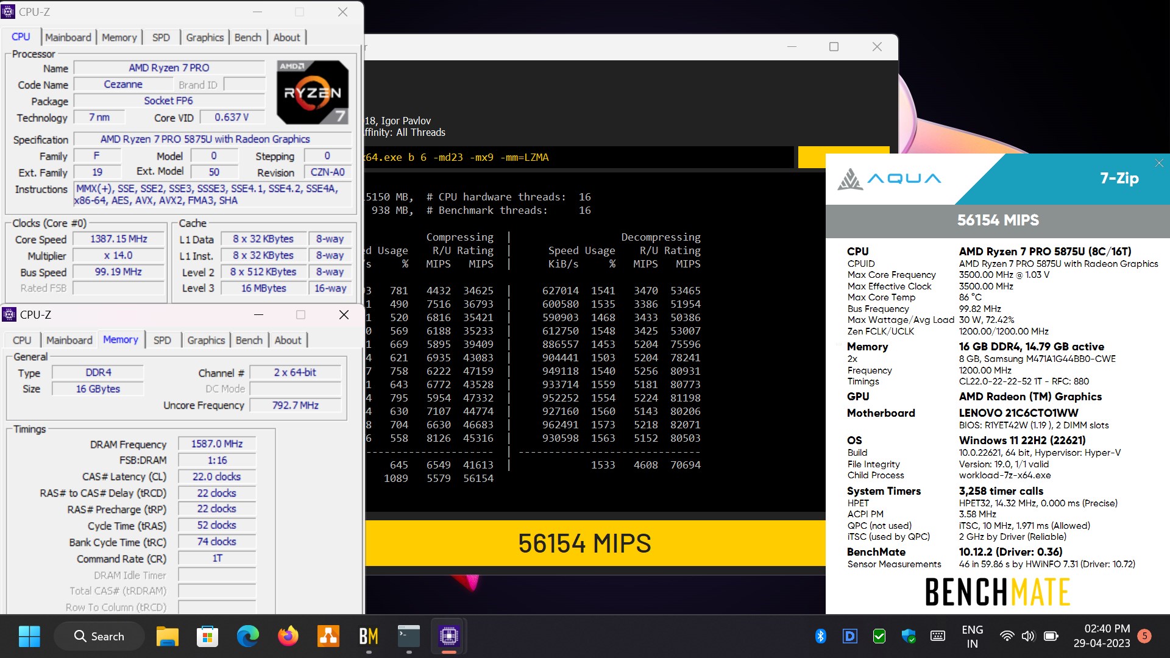Image resolution: width=1170 pixels, height=658 pixels.
Task: Click Command Rate value 1T
Action: pos(217,558)
